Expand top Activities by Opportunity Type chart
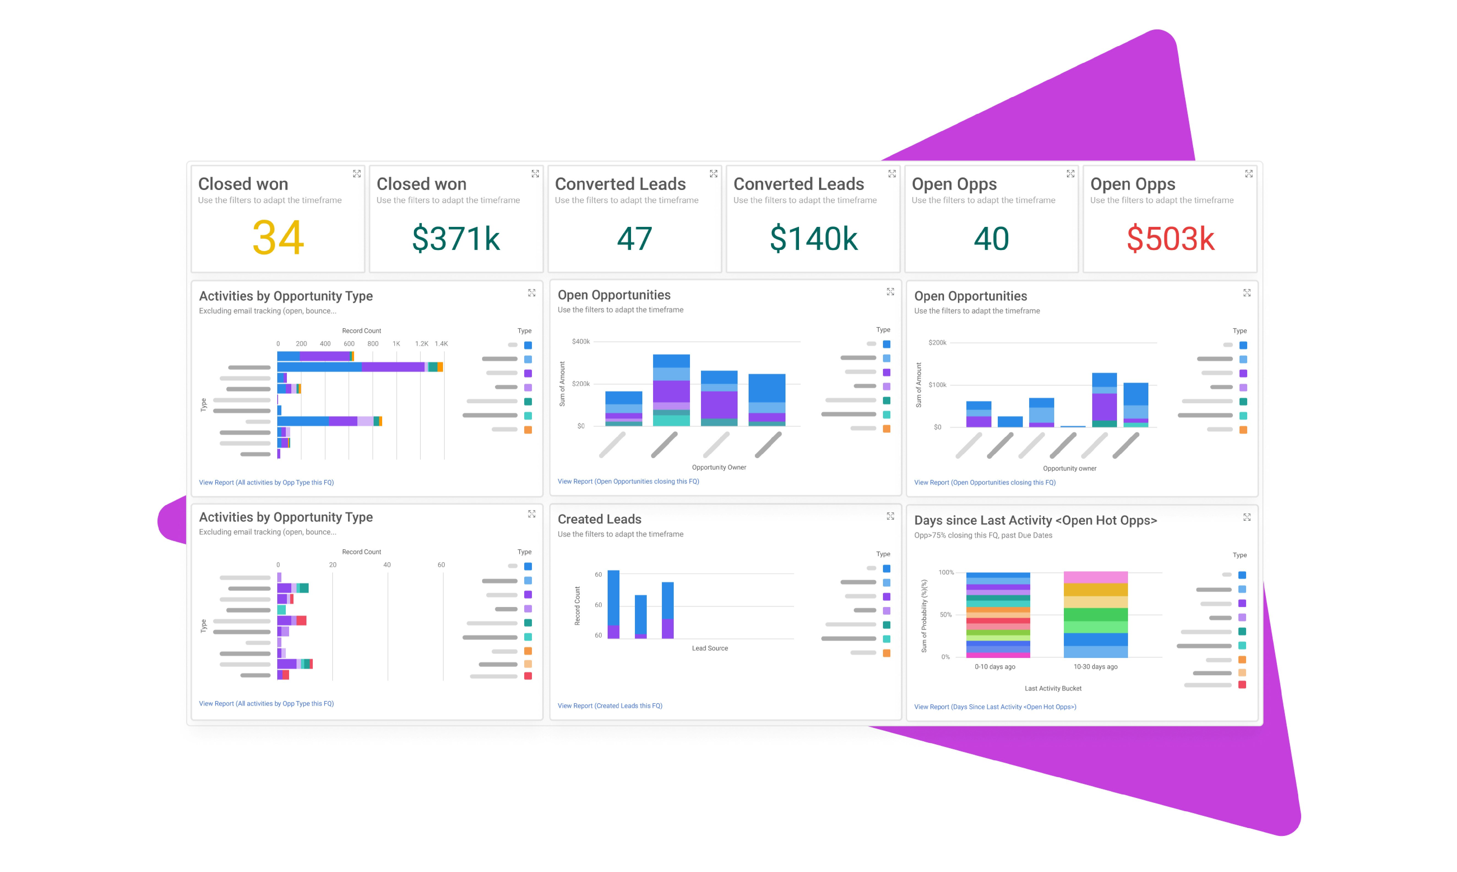 [x=532, y=293]
